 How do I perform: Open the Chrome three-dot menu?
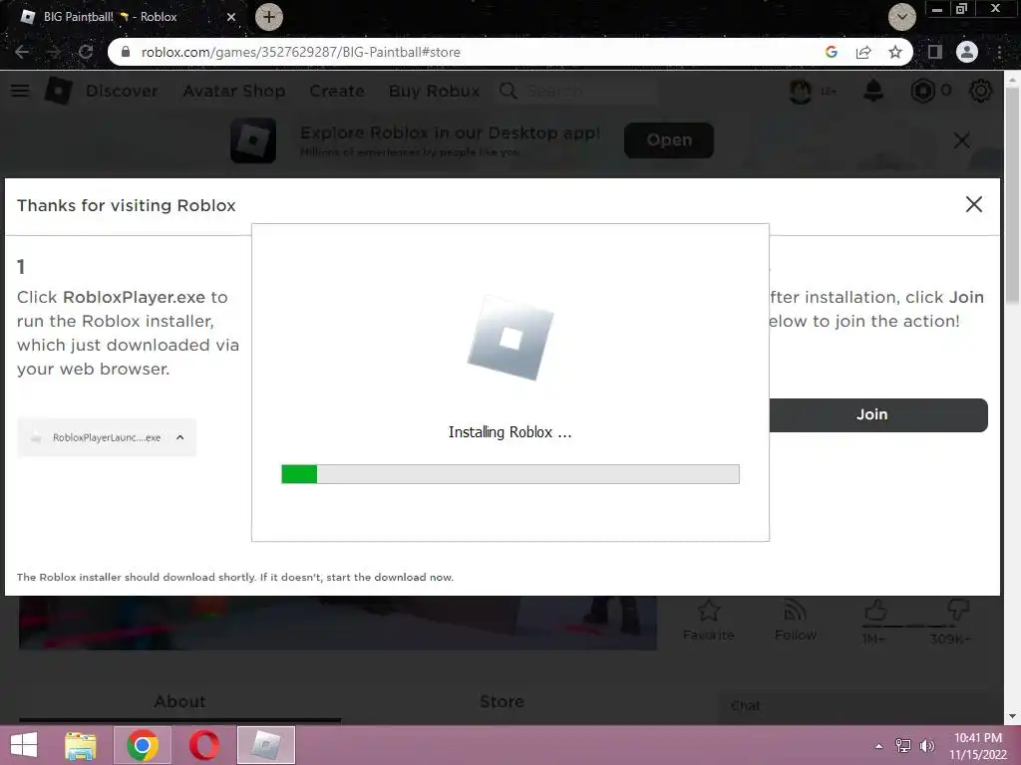pos(999,52)
